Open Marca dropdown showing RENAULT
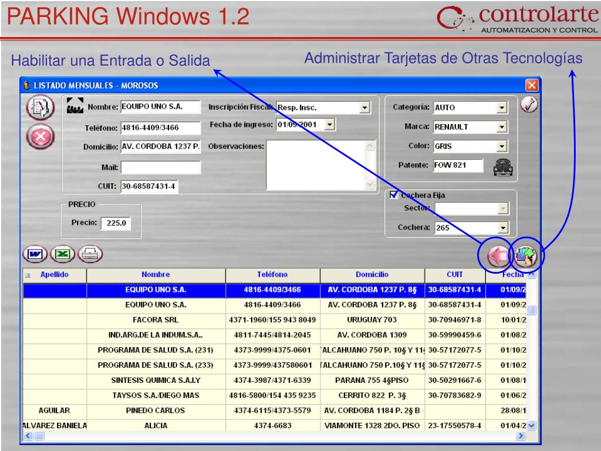Viewport: 601px width, 451px height. pyautogui.click(x=502, y=127)
